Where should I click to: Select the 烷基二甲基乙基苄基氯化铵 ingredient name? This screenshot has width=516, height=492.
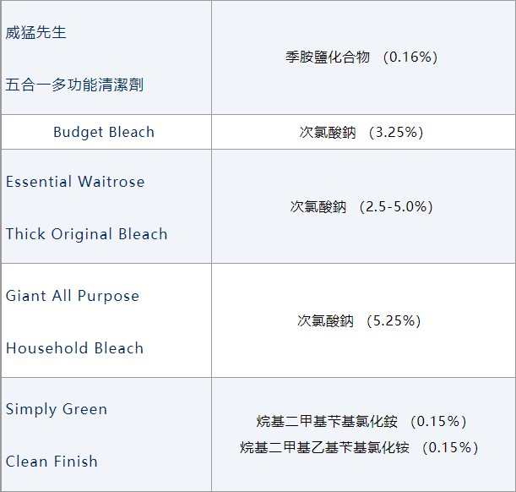click(x=325, y=447)
